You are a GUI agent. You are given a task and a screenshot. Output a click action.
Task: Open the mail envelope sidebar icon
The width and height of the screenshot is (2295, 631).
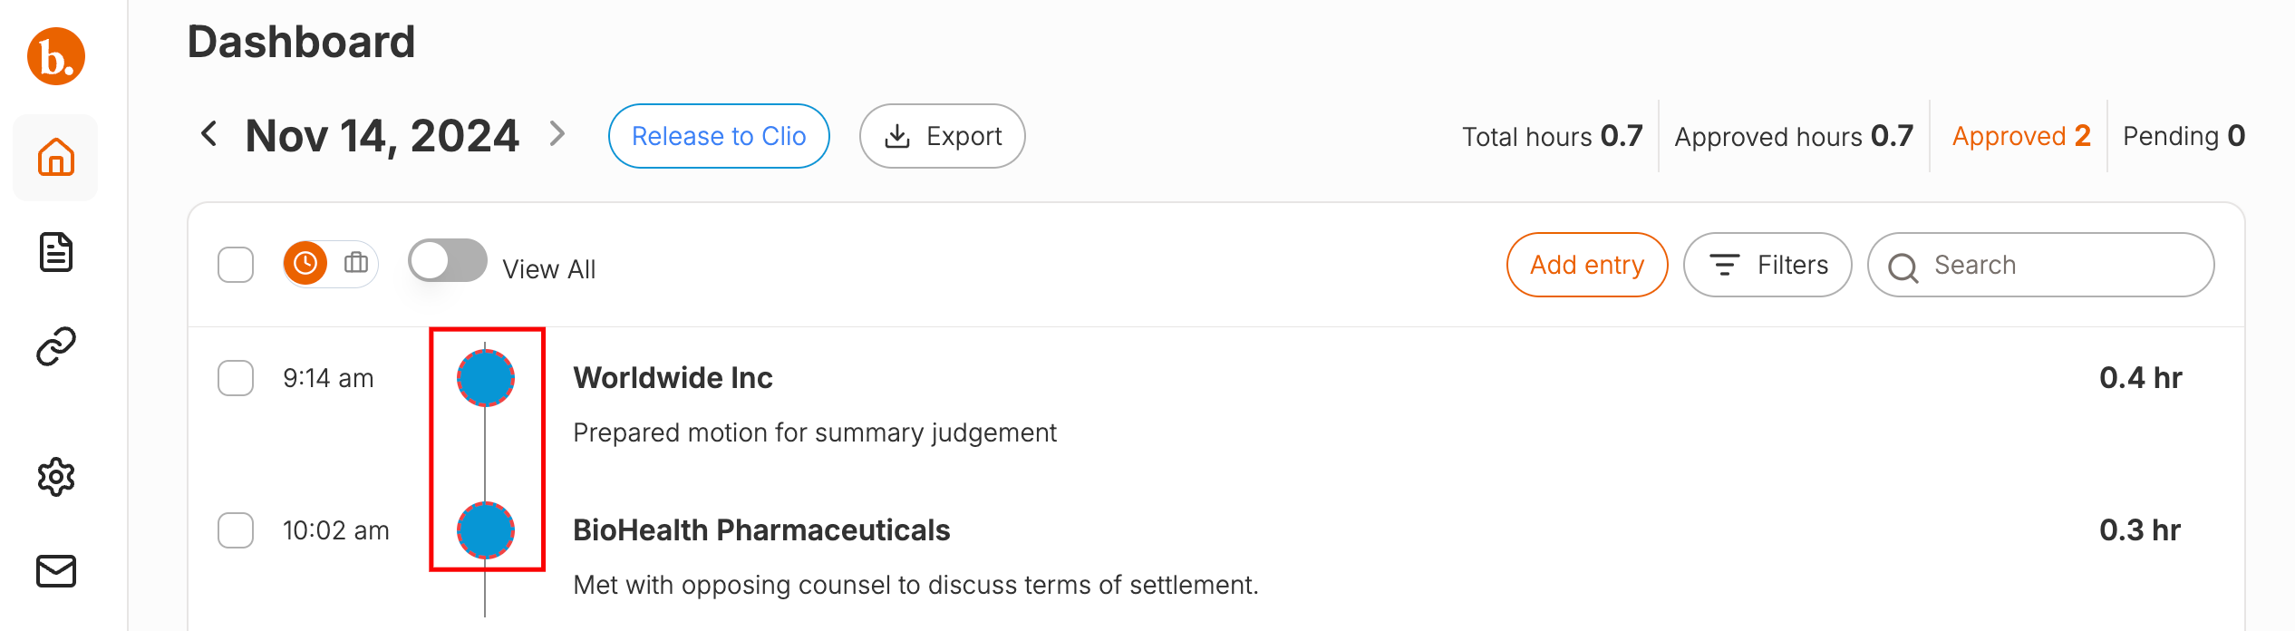pyautogui.click(x=56, y=571)
